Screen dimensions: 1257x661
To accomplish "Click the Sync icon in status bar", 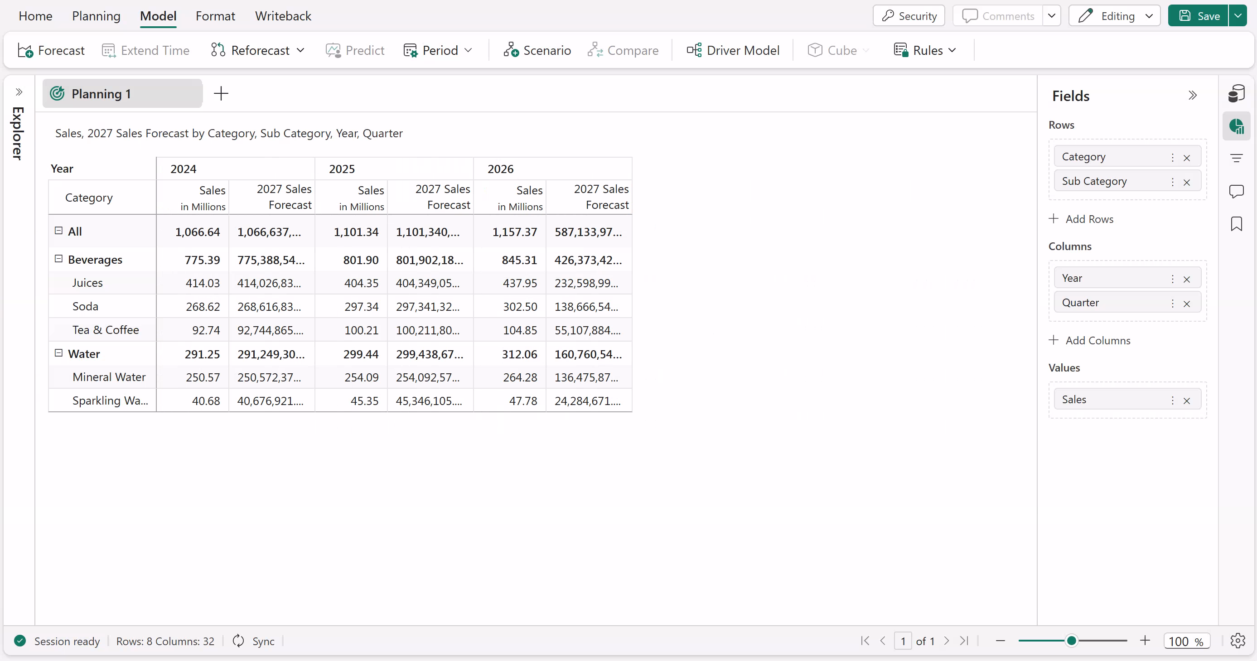I will pyautogui.click(x=238, y=641).
